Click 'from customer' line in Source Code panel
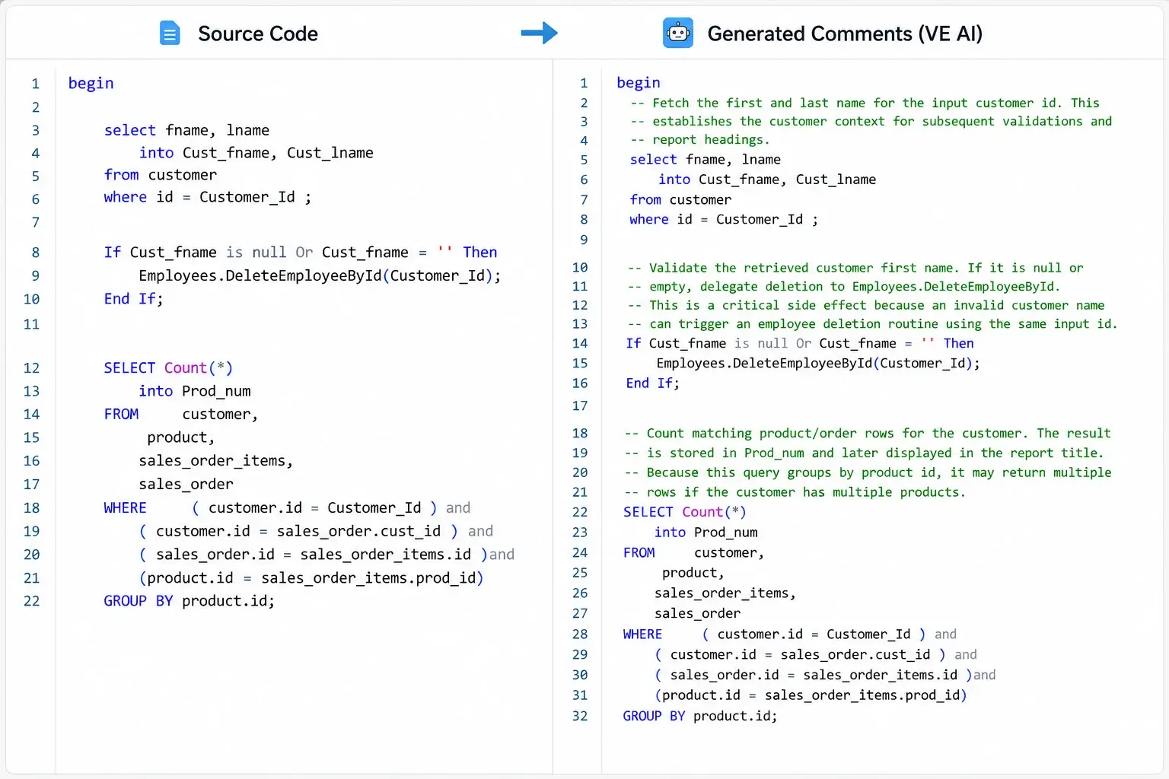Image resolution: width=1169 pixels, height=779 pixels. point(161,175)
